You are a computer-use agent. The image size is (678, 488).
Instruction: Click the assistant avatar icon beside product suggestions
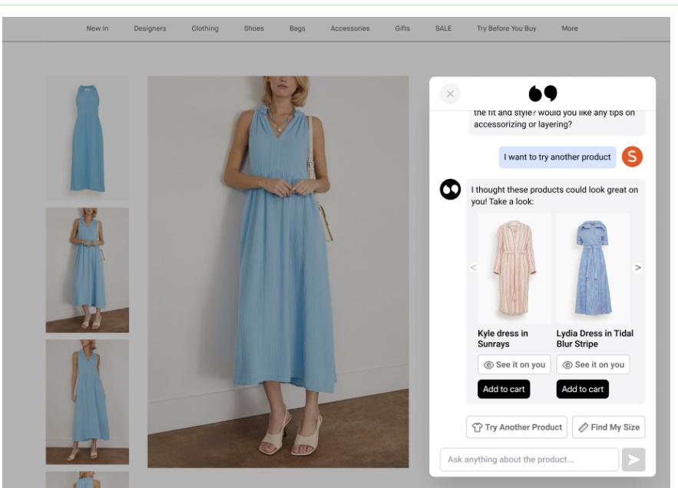pos(450,190)
